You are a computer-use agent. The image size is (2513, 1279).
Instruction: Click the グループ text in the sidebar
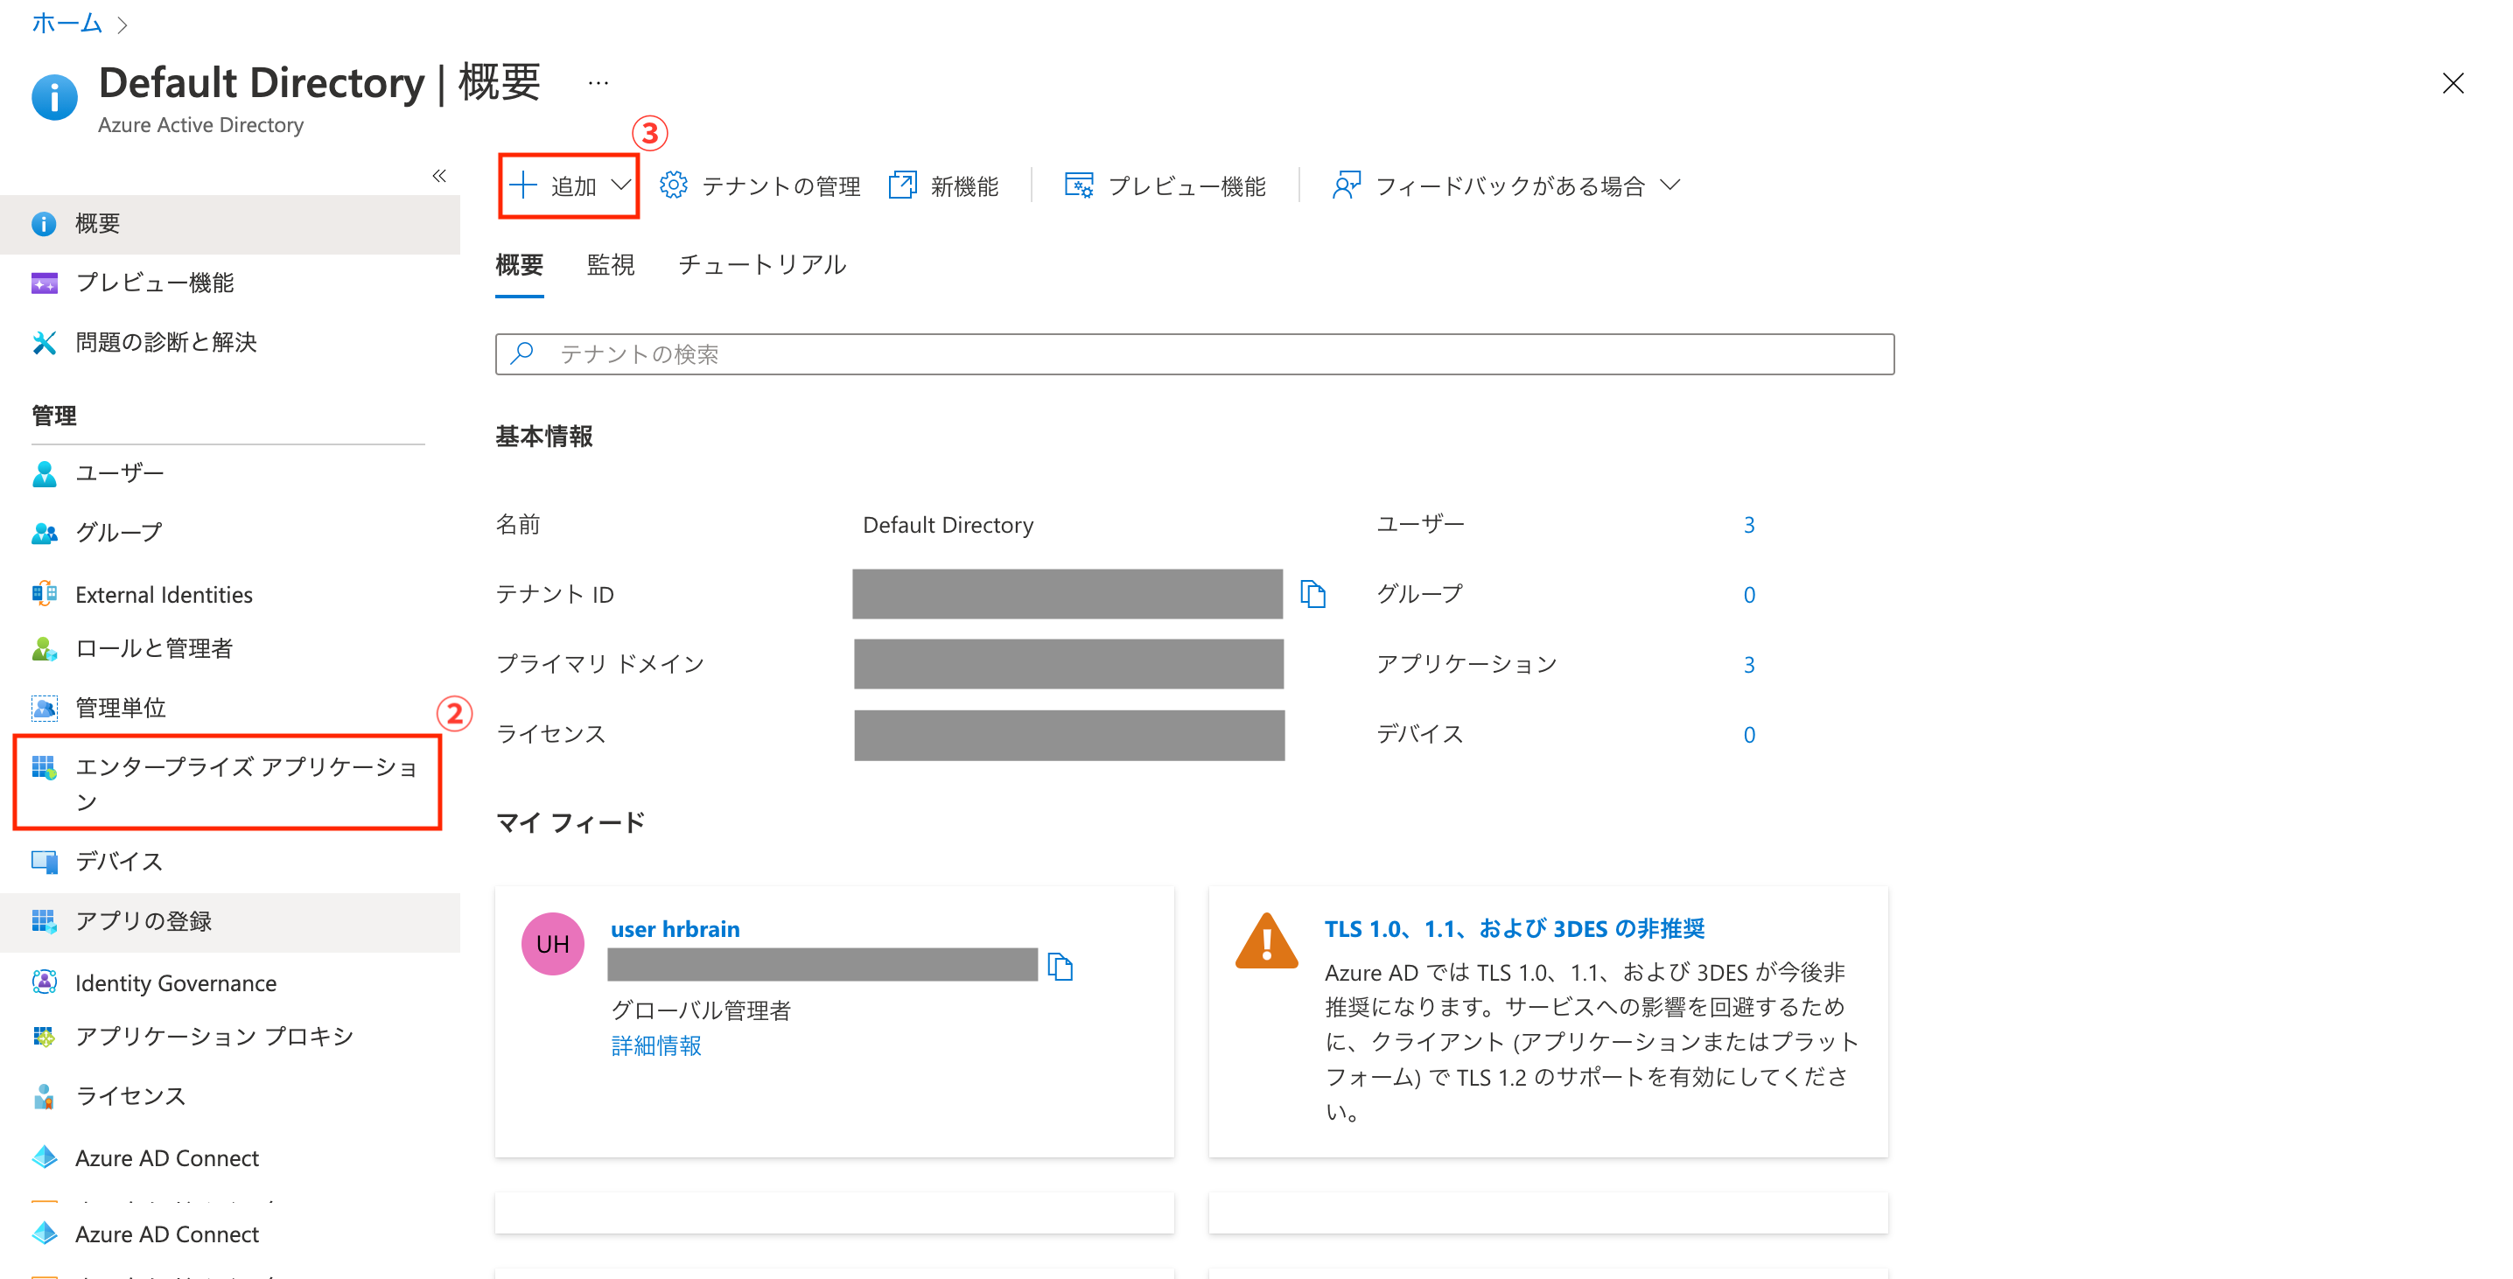click(x=119, y=533)
